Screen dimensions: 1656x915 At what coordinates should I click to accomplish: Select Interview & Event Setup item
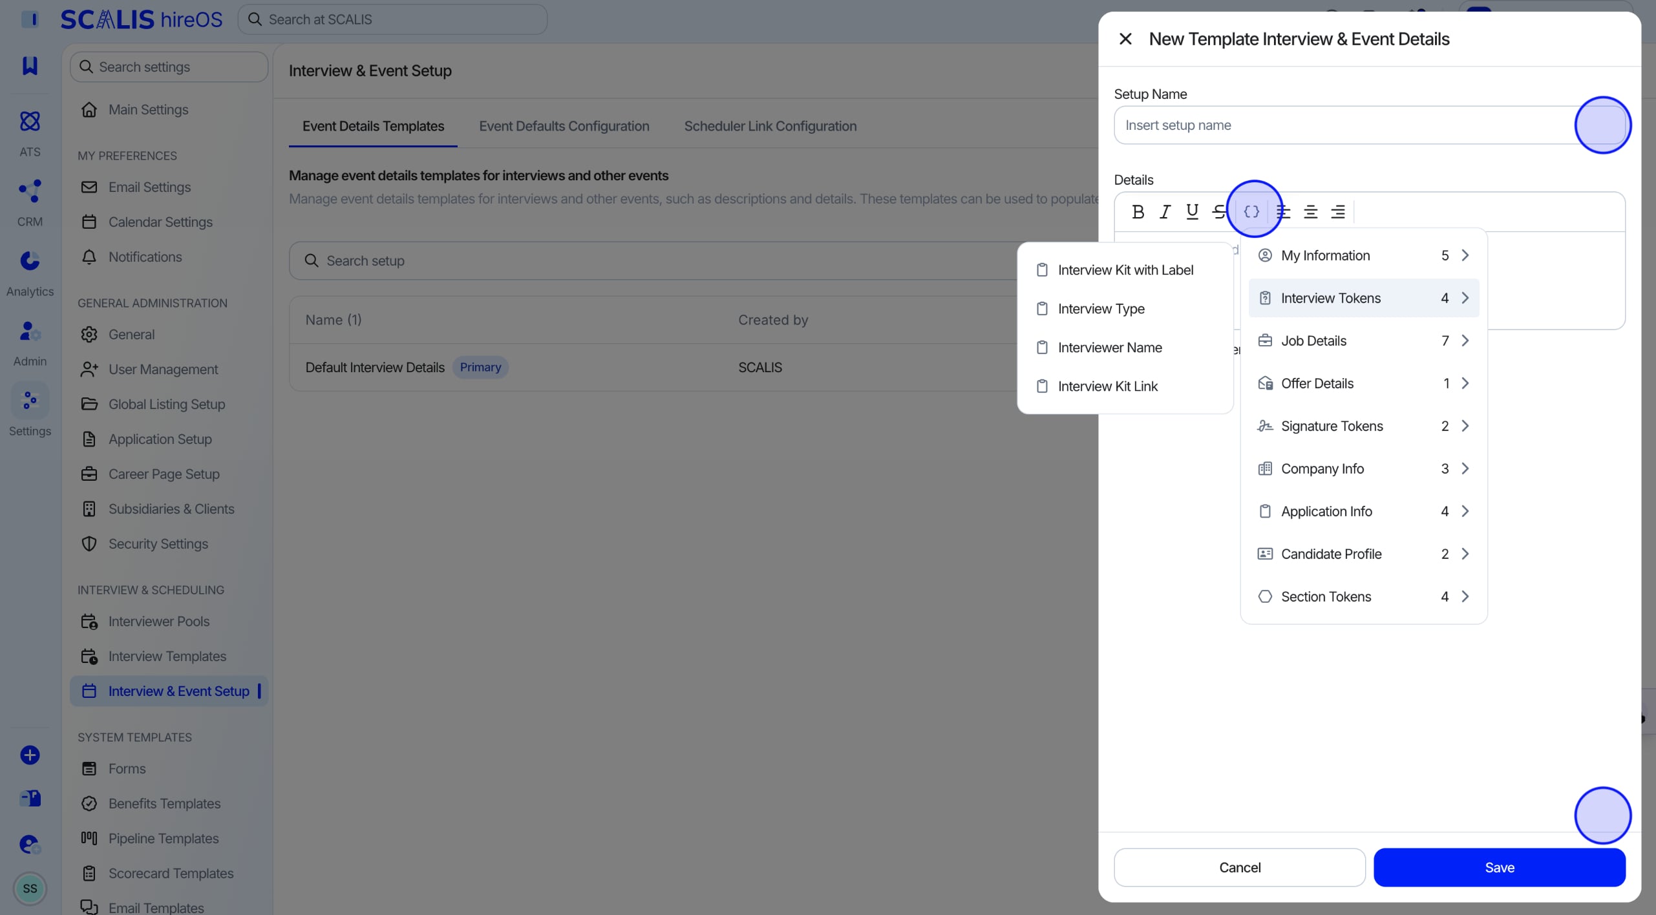169,691
